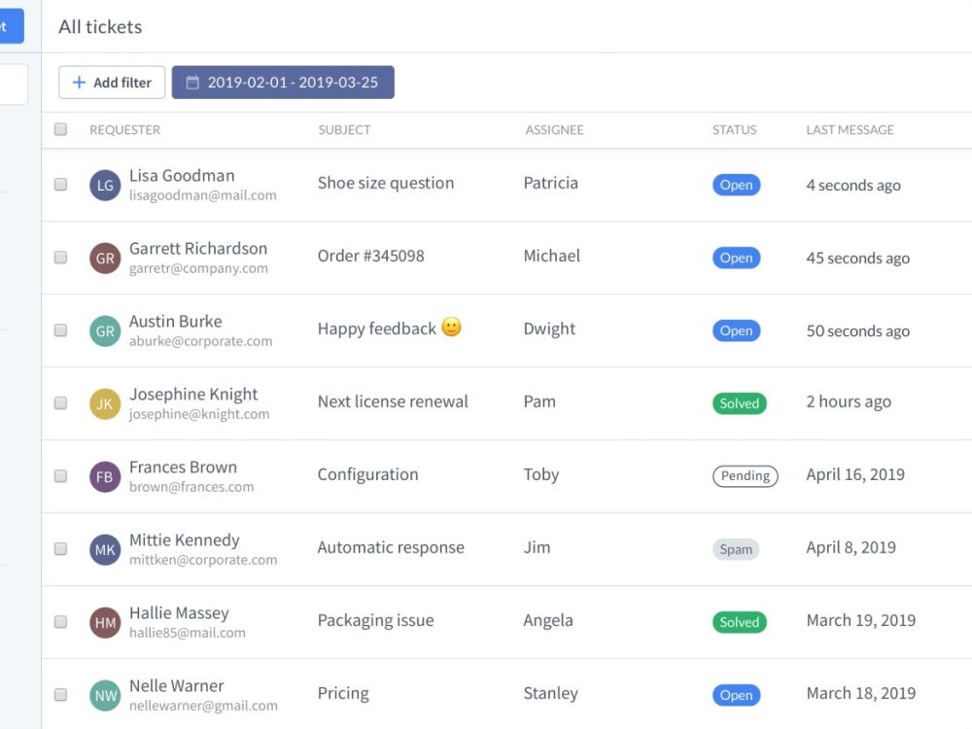Toggle the select-all tickets checkbox
Image resolution: width=972 pixels, height=729 pixels.
pyautogui.click(x=60, y=129)
